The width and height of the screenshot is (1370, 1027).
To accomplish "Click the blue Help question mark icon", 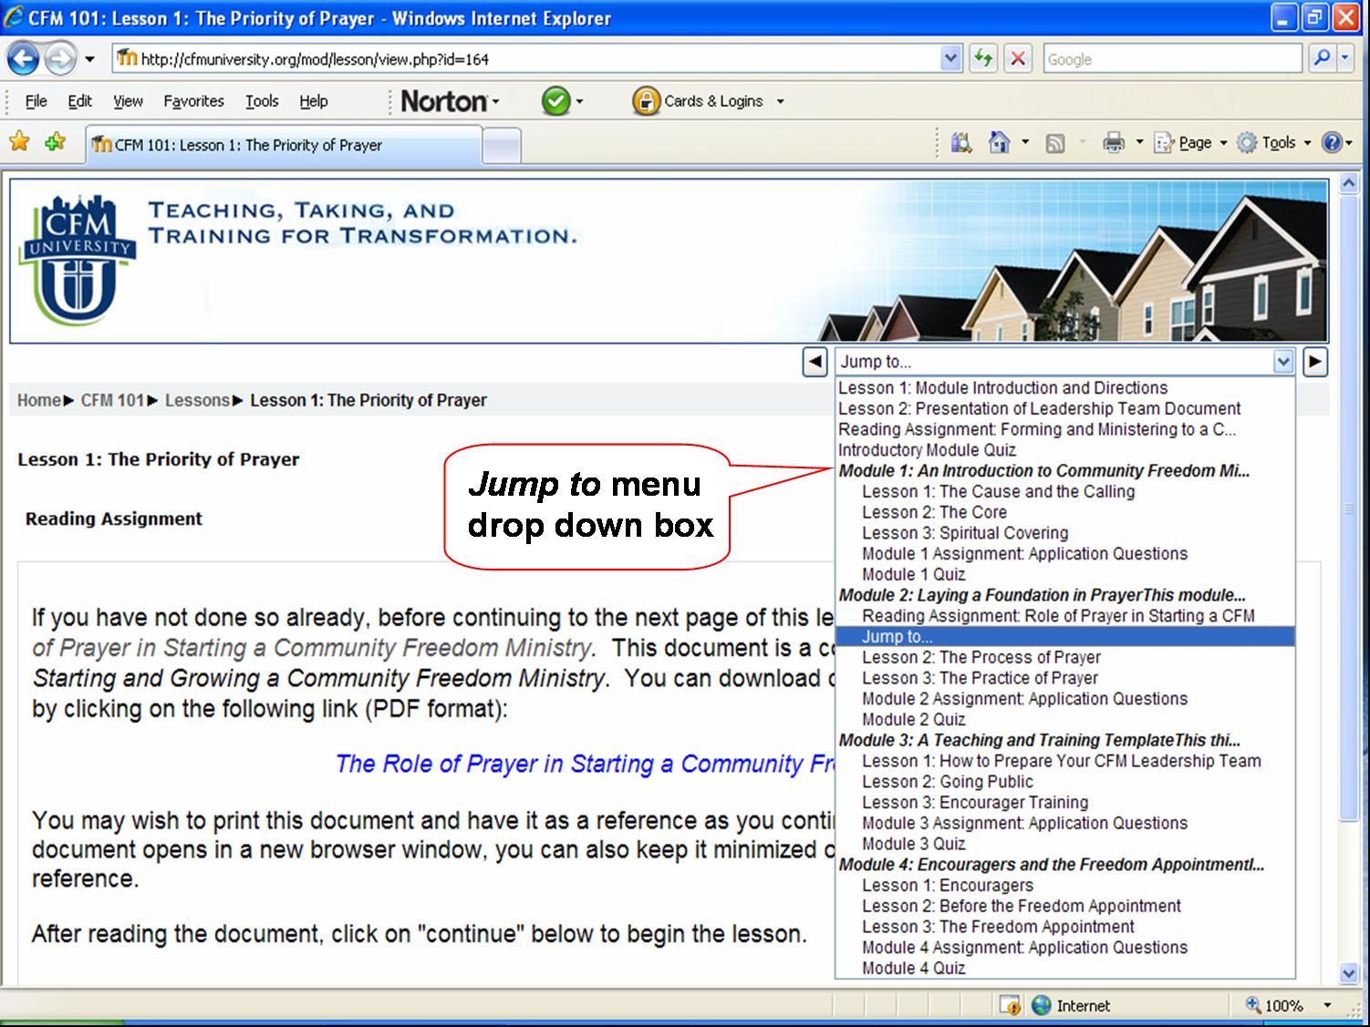I will 1332,143.
